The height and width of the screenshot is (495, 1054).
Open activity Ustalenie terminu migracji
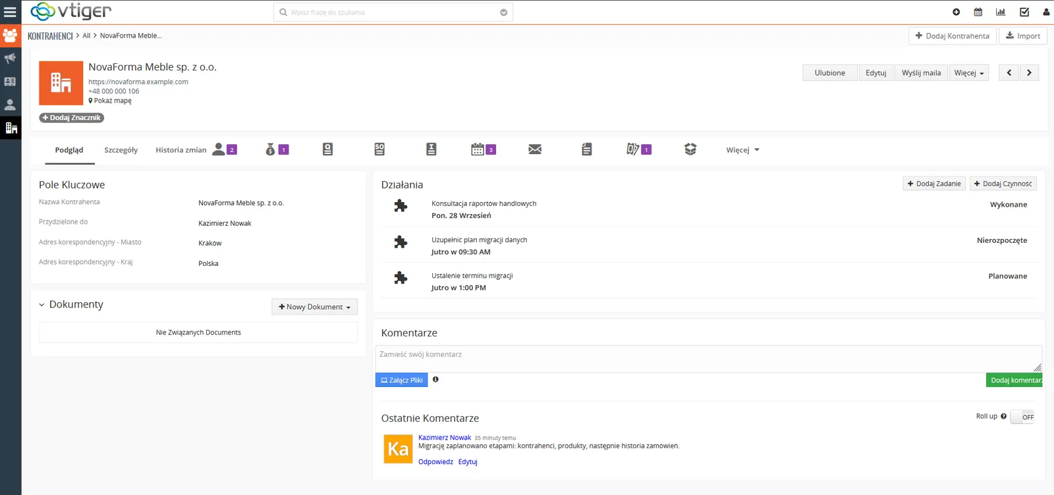[x=472, y=276]
